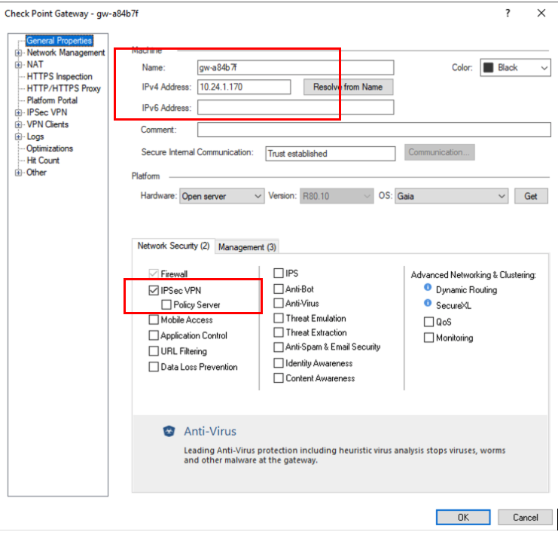
Task: Expand the Logs tree node
Action: (18, 136)
